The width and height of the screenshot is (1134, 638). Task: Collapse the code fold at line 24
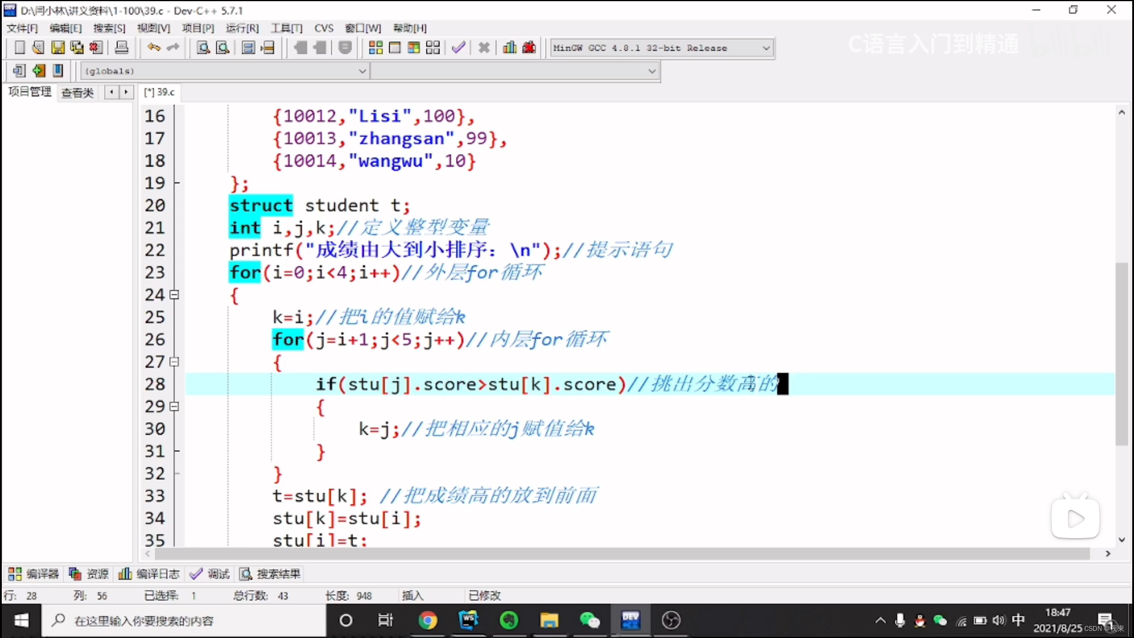pyautogui.click(x=174, y=295)
